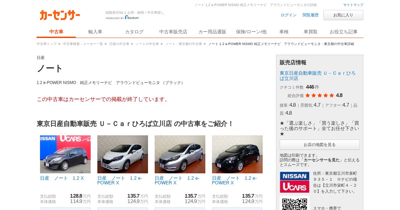The image size is (400, 210).
Task: Open the 保険/ローン/他 tab
Action: coord(251,32)
